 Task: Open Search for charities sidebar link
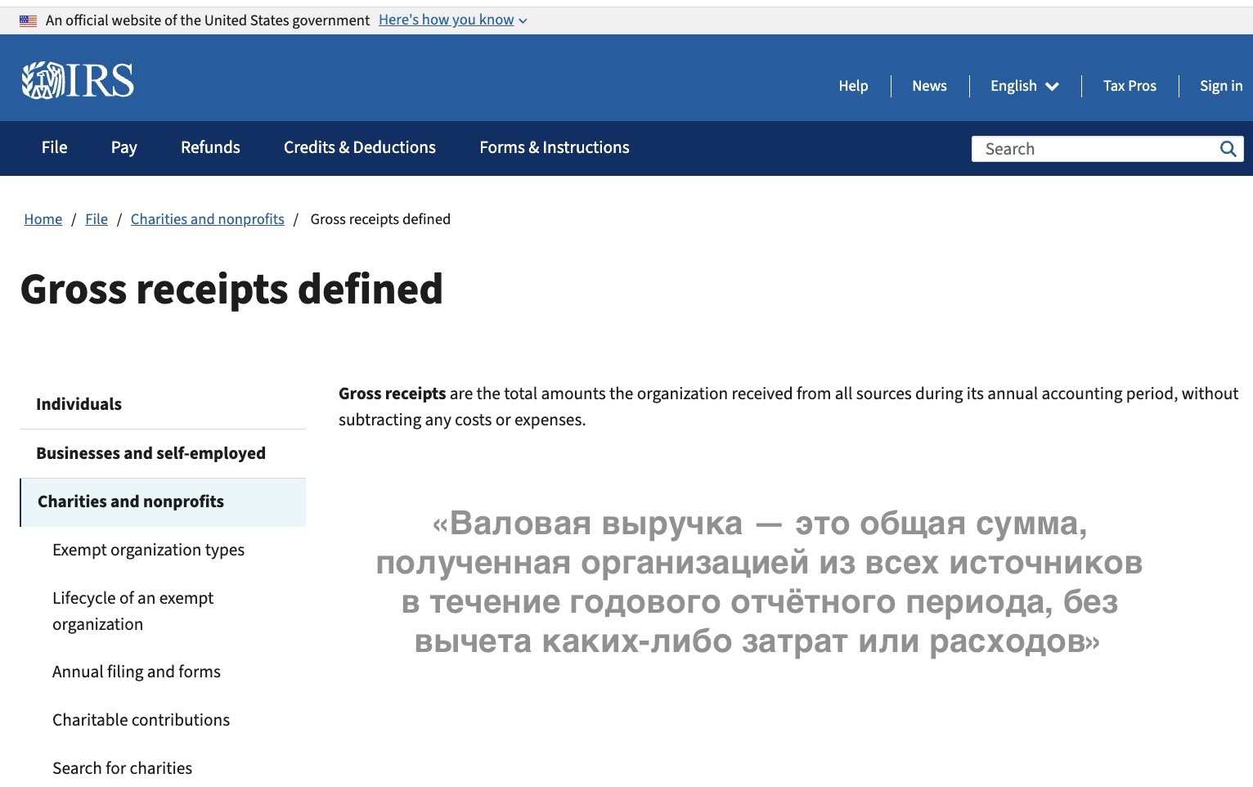tap(122, 768)
